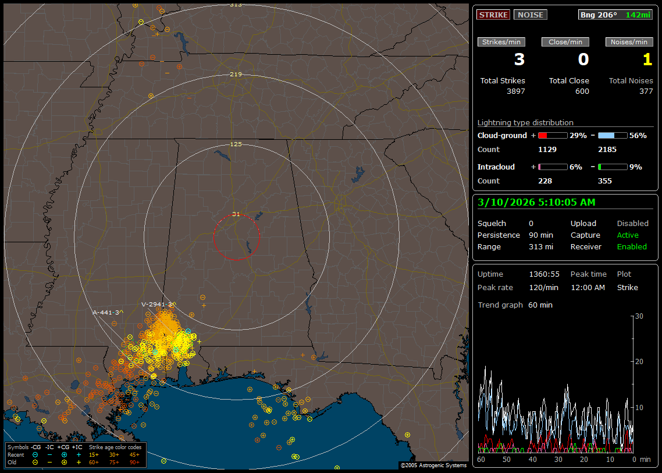Click the Noises/min label button
The image size is (662, 473).
(x=629, y=42)
